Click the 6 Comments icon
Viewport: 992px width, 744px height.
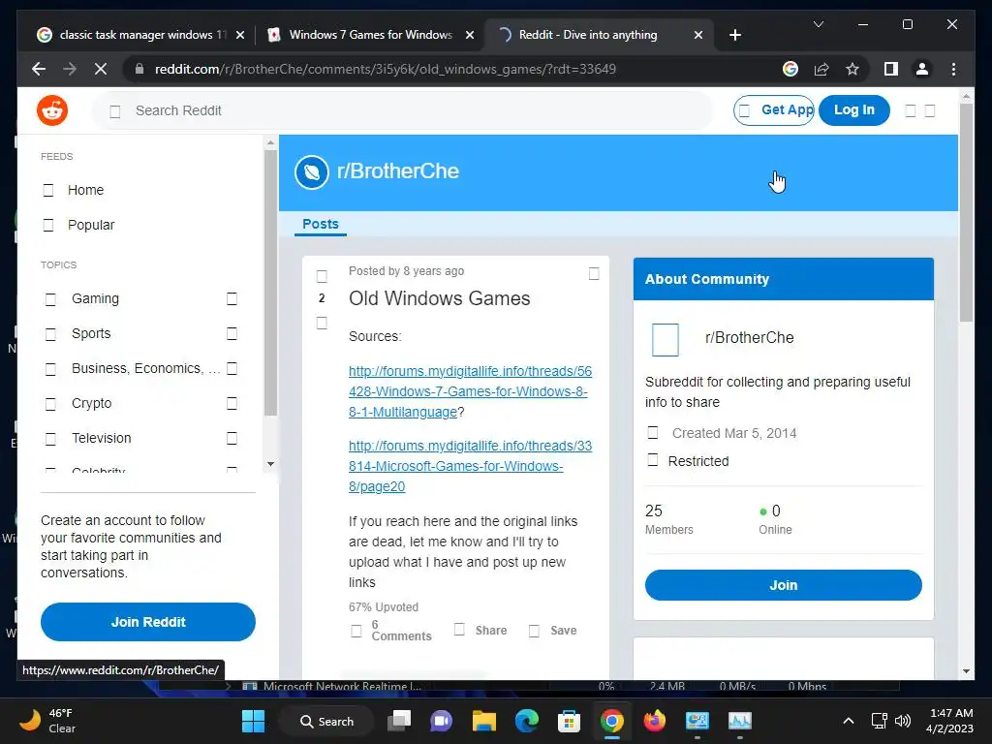pyautogui.click(x=356, y=631)
